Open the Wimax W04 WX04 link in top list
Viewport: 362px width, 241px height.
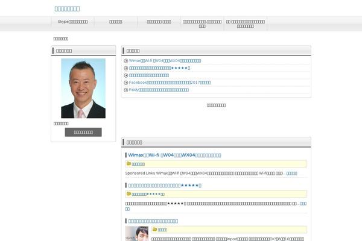pos(165,61)
